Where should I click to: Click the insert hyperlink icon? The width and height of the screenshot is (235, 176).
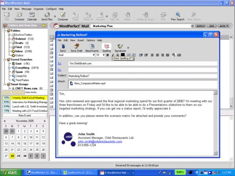(x=174, y=55)
